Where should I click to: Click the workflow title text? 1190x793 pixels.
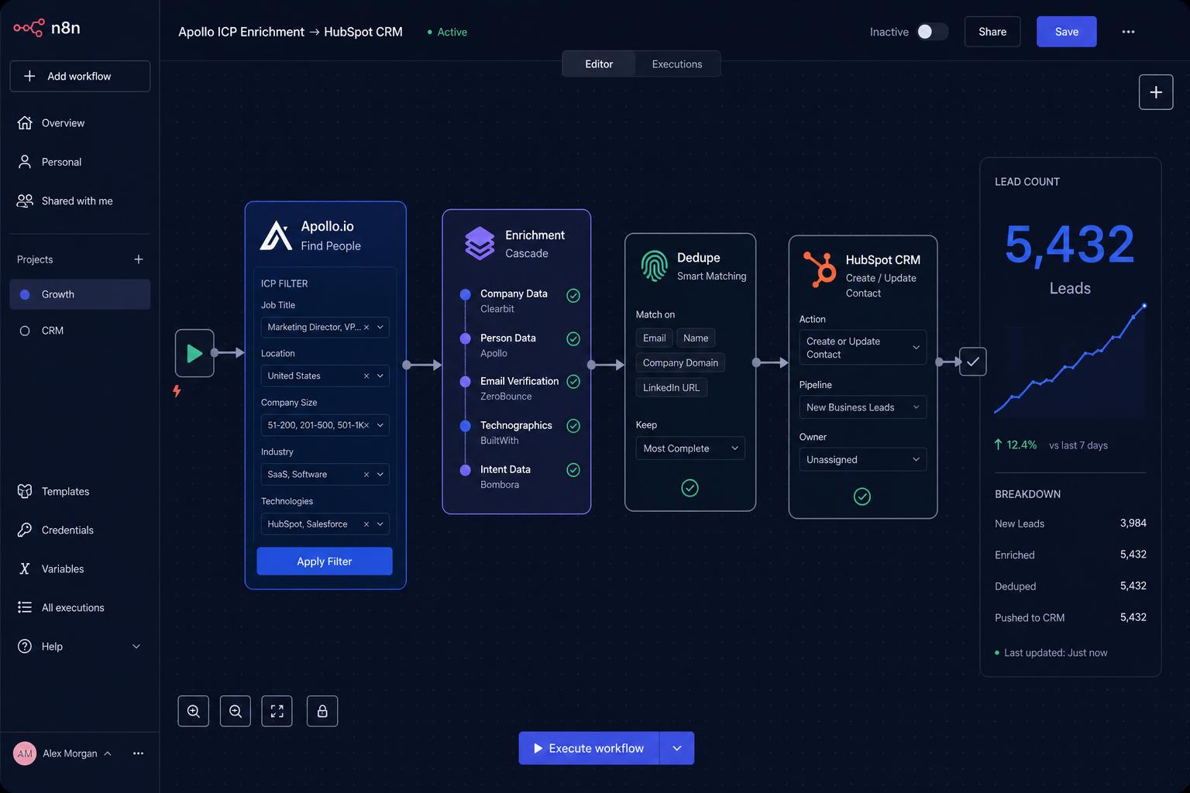coord(291,32)
